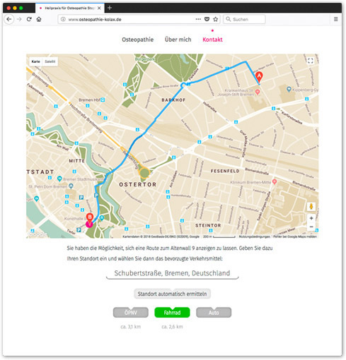This screenshot has width=346, height=360.
Task: Select ÖPNV transport mode
Action: (131, 313)
